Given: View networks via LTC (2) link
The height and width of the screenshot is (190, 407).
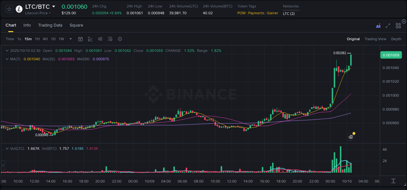Looking at the screenshot, I should click(x=288, y=13).
